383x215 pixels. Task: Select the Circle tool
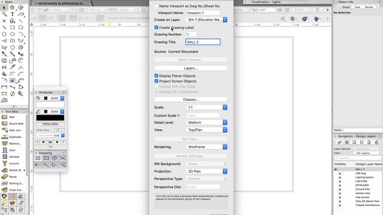click(x=4, y=34)
